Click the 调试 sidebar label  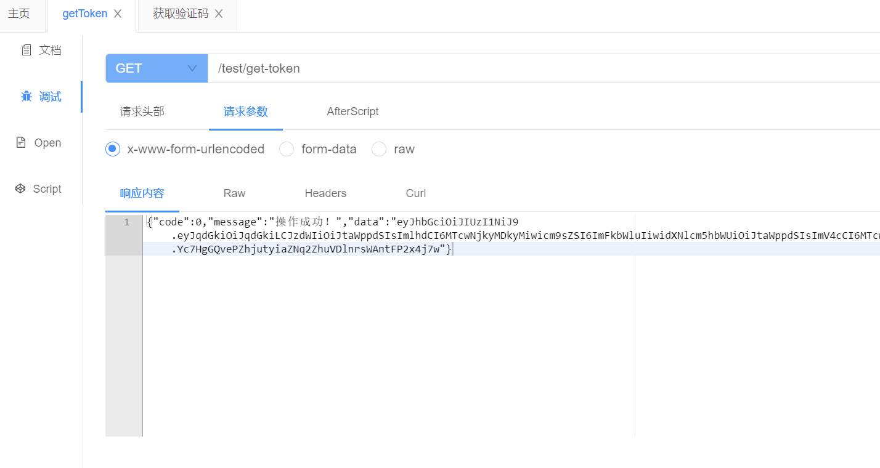[51, 97]
